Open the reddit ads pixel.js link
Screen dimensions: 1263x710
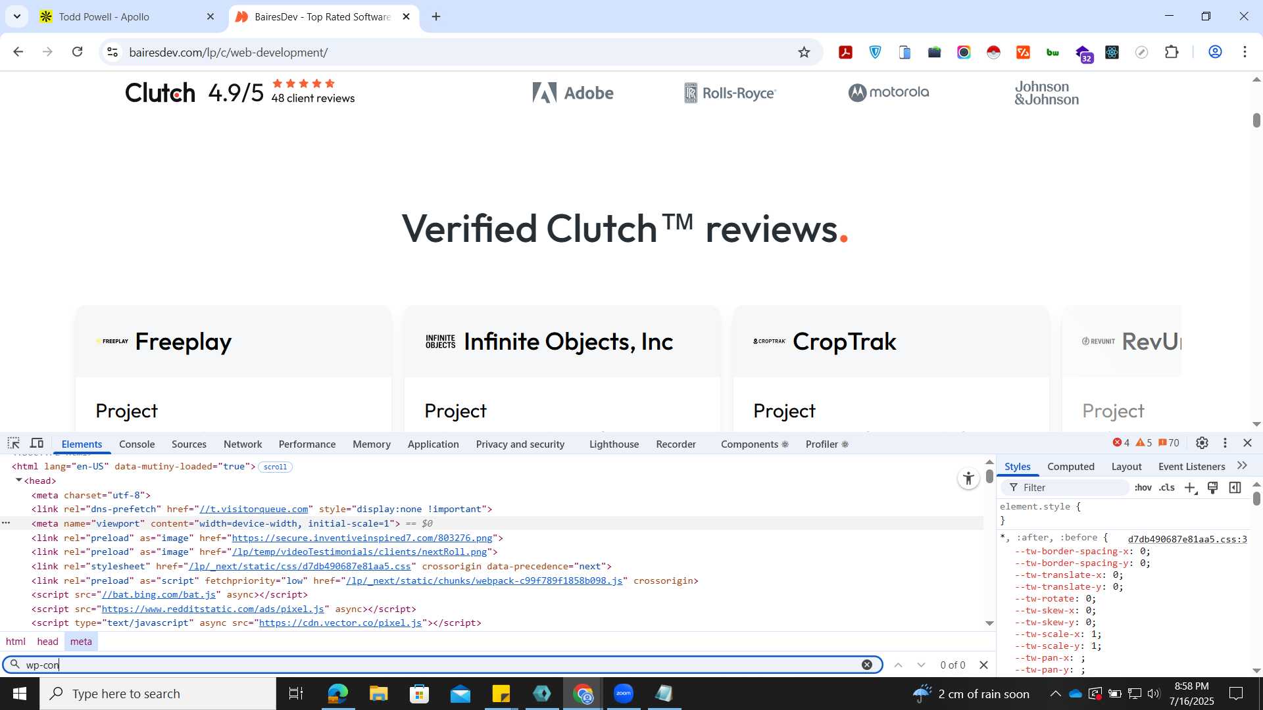pos(212,609)
